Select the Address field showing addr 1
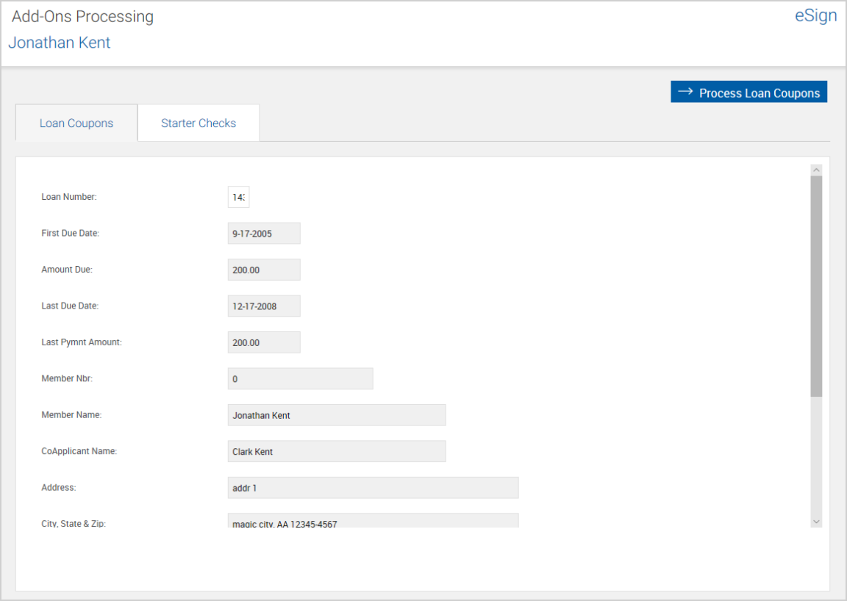This screenshot has height=601, width=847. pyautogui.click(x=373, y=488)
